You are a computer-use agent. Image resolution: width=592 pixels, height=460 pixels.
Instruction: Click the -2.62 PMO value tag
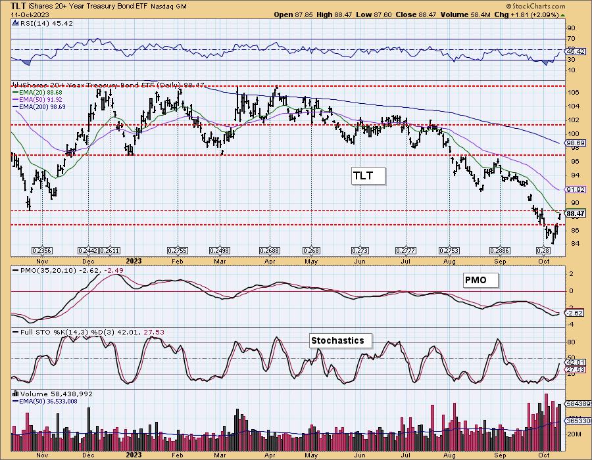[576, 313]
